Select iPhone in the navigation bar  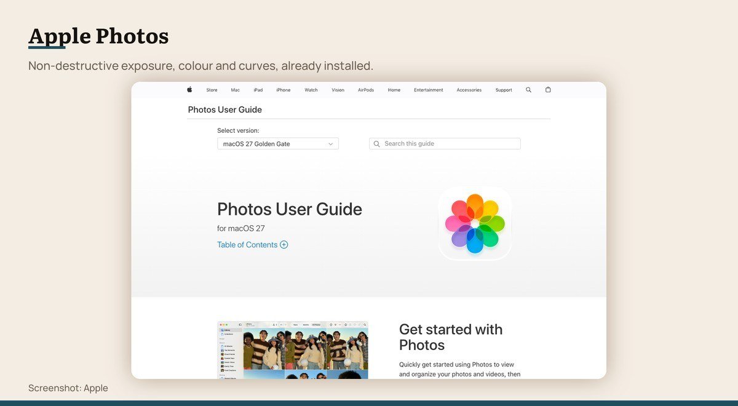(x=284, y=90)
